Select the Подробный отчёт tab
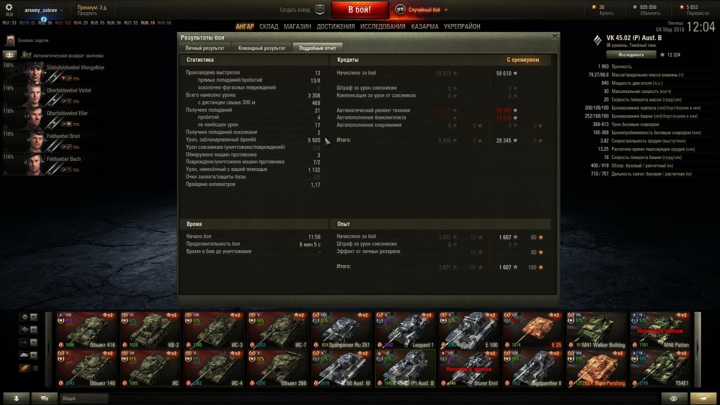 tap(318, 47)
